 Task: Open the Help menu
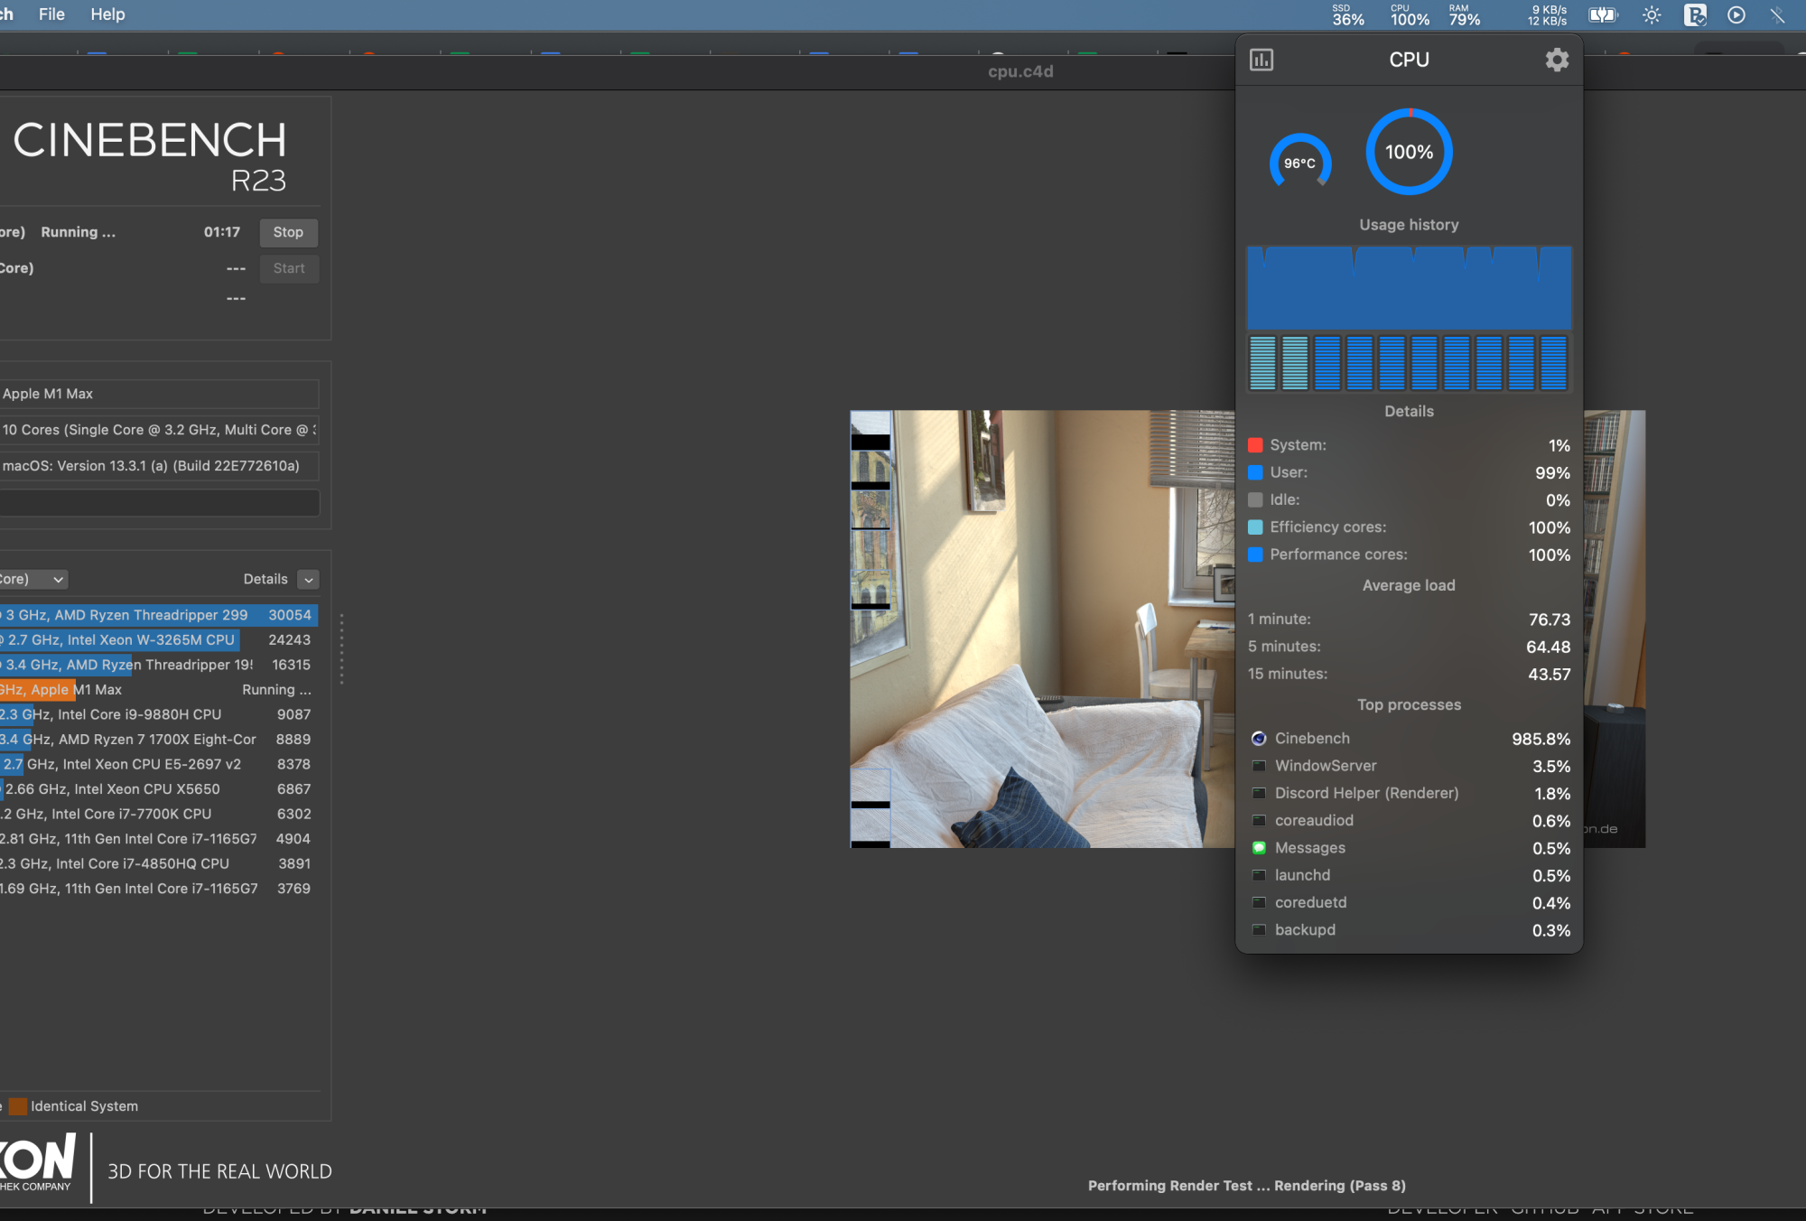(107, 14)
